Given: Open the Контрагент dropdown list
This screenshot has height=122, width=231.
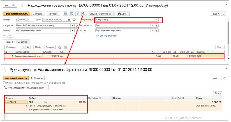Looking at the screenshot, I should click(x=72, y=25).
